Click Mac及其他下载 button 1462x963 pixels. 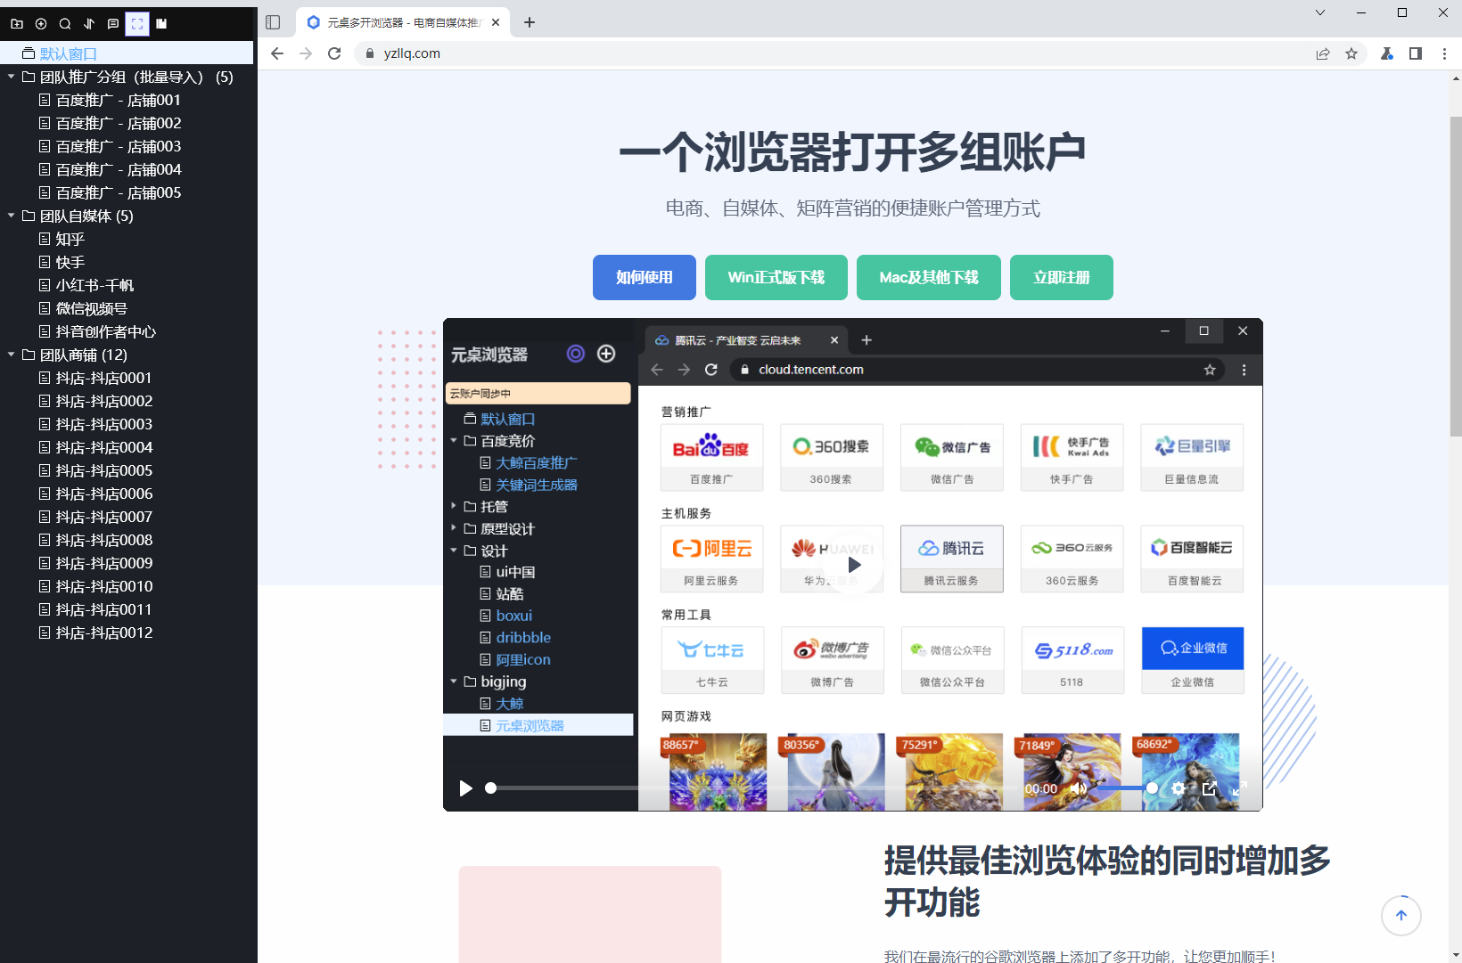[929, 277]
